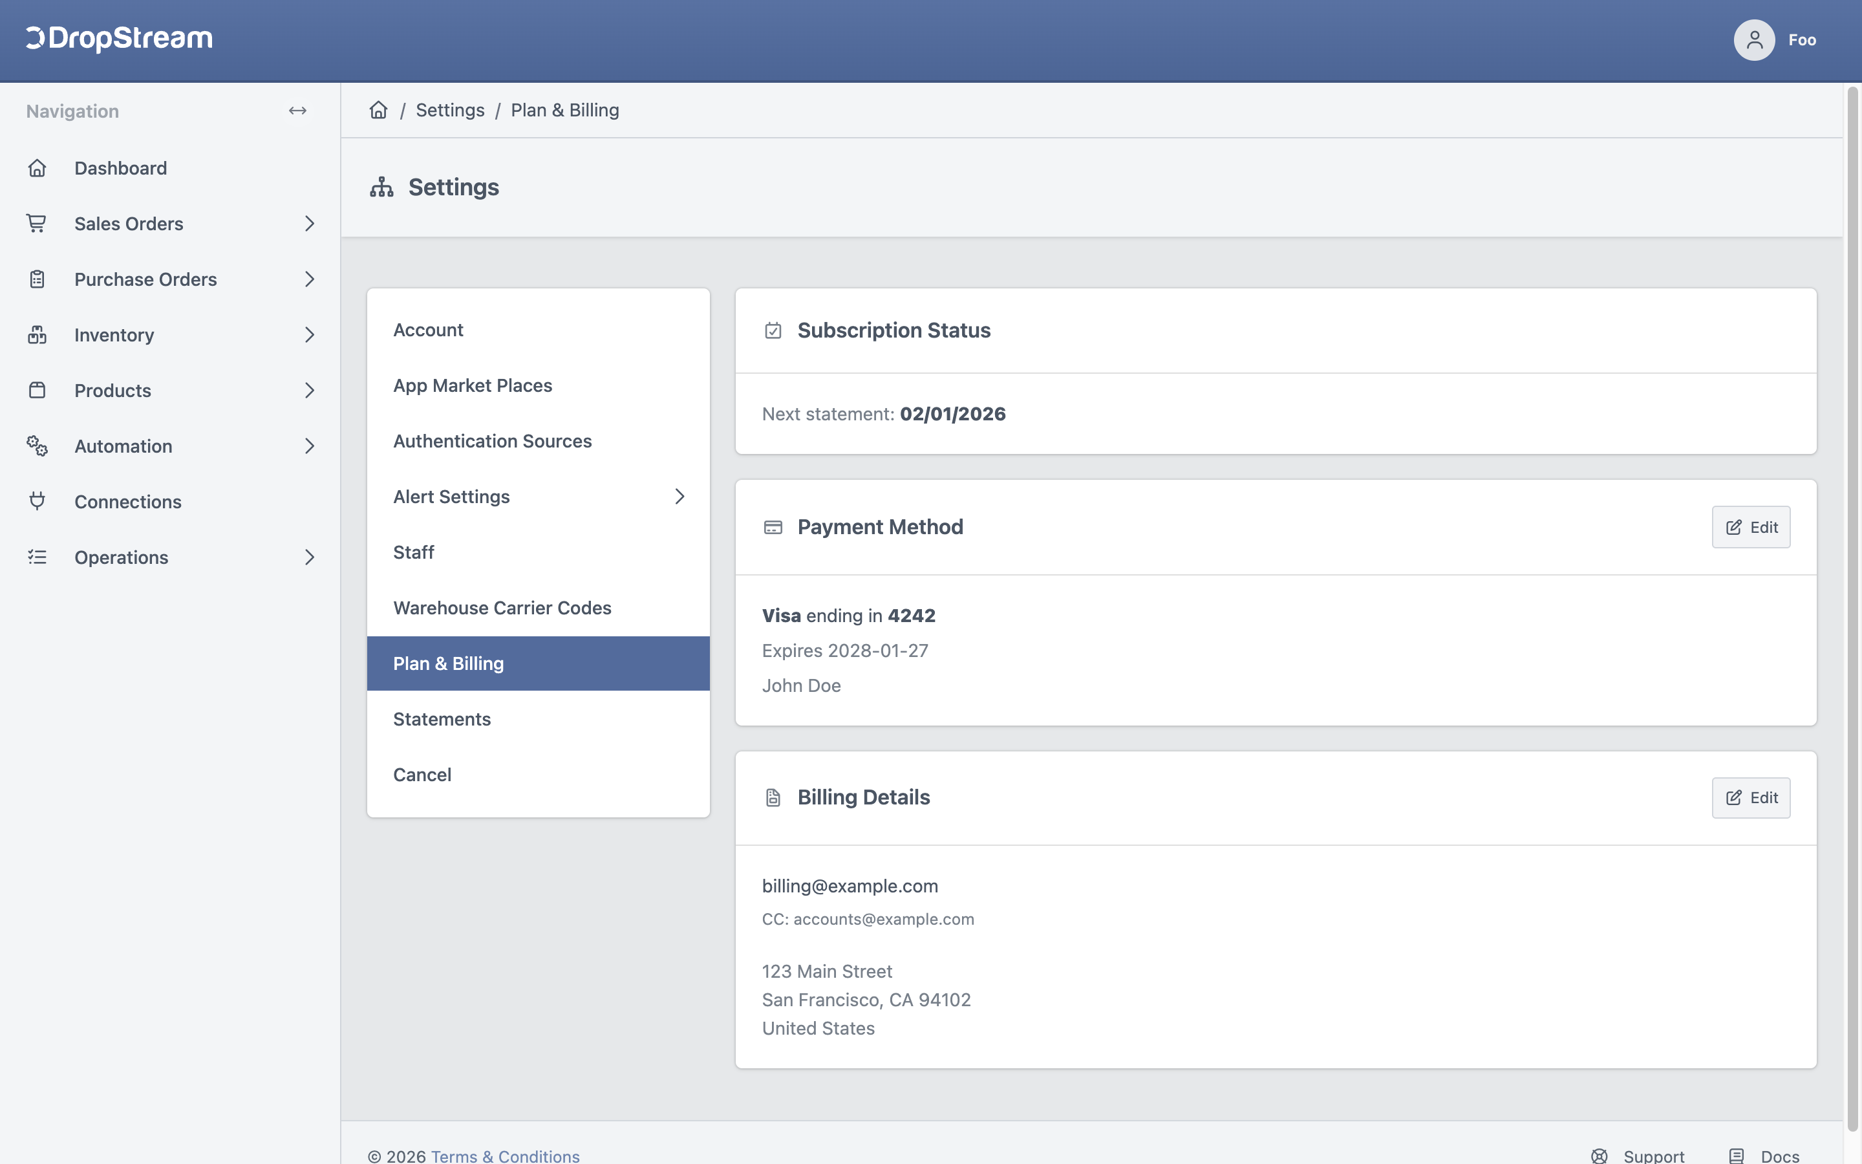The height and width of the screenshot is (1164, 1862).
Task: Click Plan & Billing breadcrumb
Action: (565, 110)
